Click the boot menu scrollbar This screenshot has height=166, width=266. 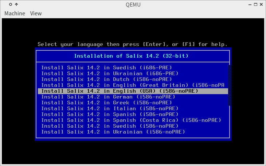click(229, 85)
